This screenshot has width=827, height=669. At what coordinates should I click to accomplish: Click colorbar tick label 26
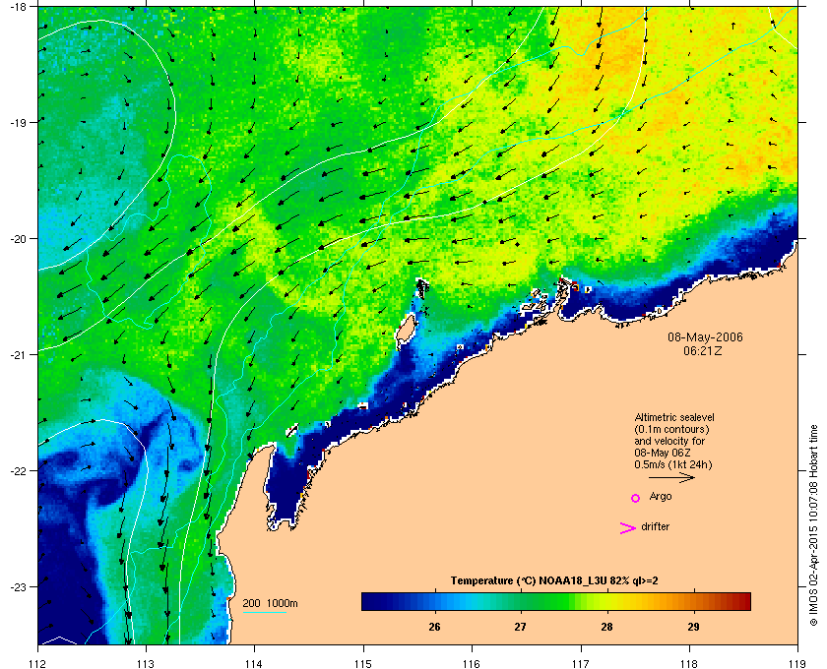(434, 627)
